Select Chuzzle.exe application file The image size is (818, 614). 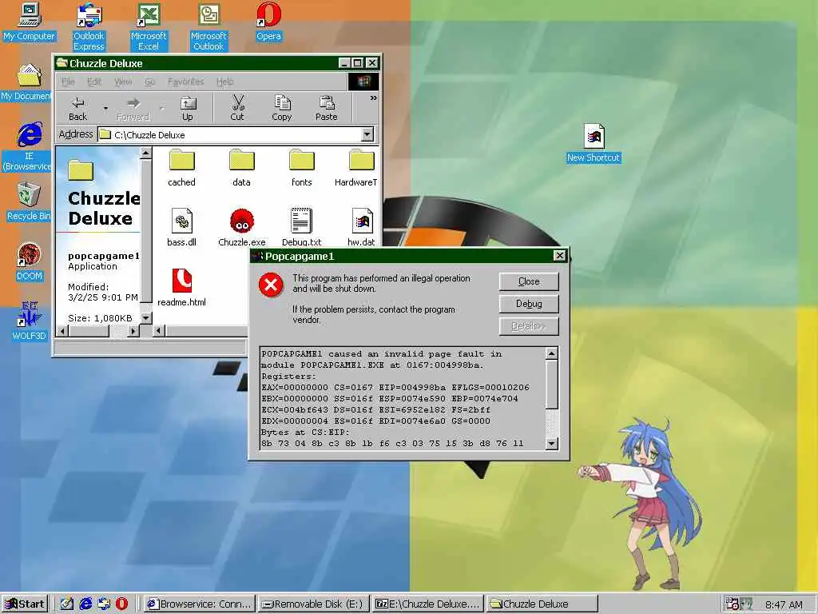[x=241, y=227]
